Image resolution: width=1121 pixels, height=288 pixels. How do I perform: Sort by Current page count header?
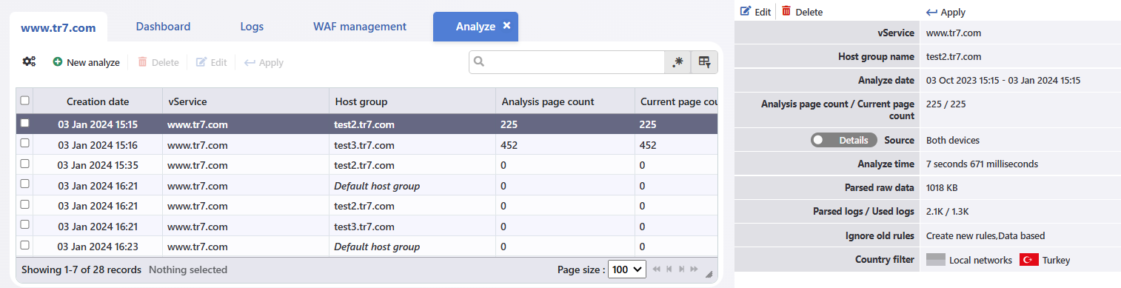676,101
